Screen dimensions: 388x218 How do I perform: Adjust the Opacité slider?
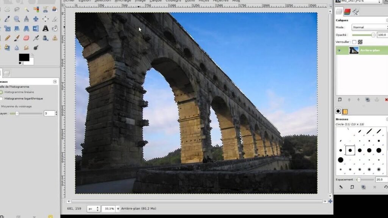(363, 35)
